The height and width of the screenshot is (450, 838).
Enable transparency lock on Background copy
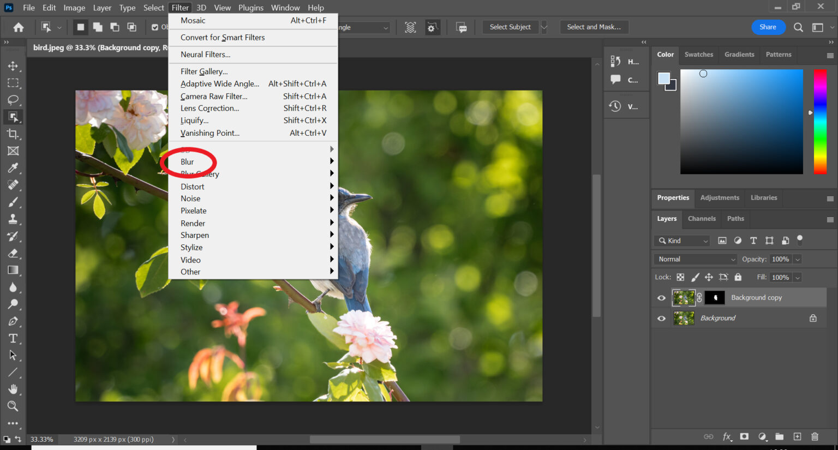pyautogui.click(x=680, y=277)
